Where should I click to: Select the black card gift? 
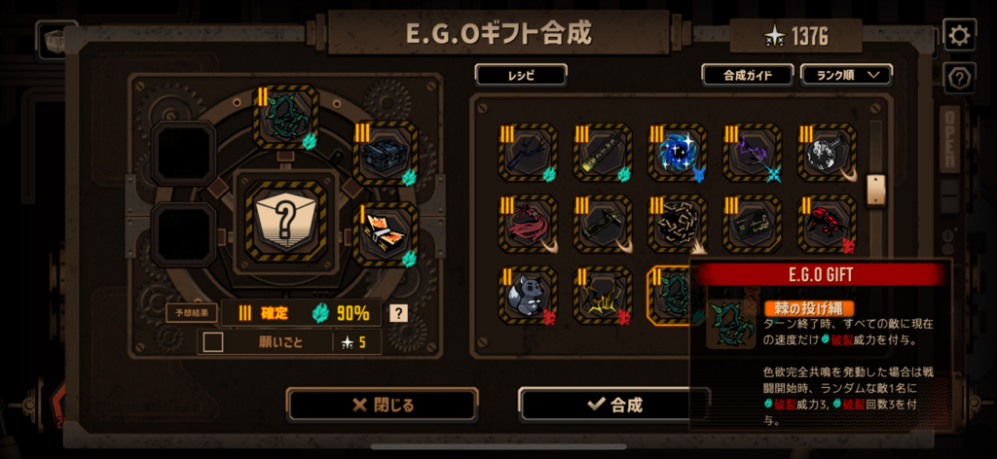[x=753, y=224]
